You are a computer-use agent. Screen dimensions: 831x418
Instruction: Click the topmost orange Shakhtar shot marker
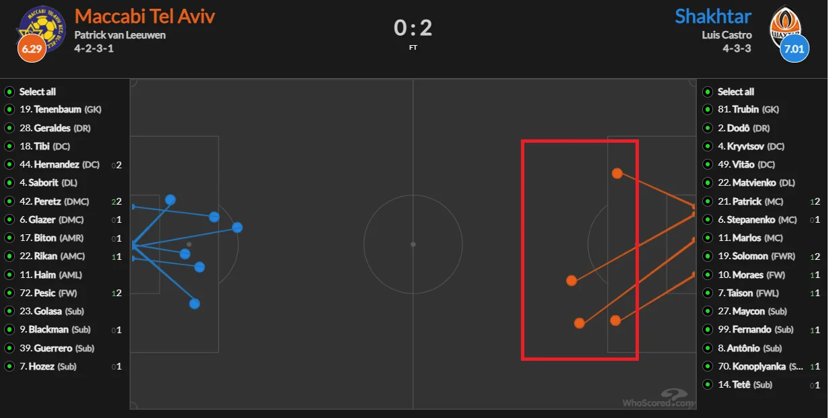coord(617,174)
